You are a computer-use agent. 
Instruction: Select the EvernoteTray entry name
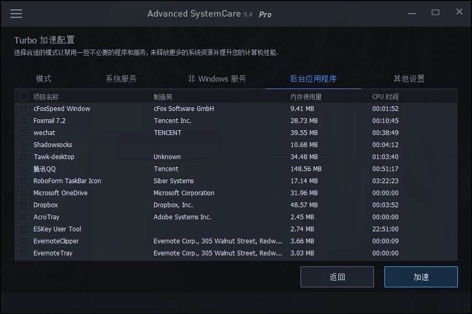pyautogui.click(x=53, y=253)
